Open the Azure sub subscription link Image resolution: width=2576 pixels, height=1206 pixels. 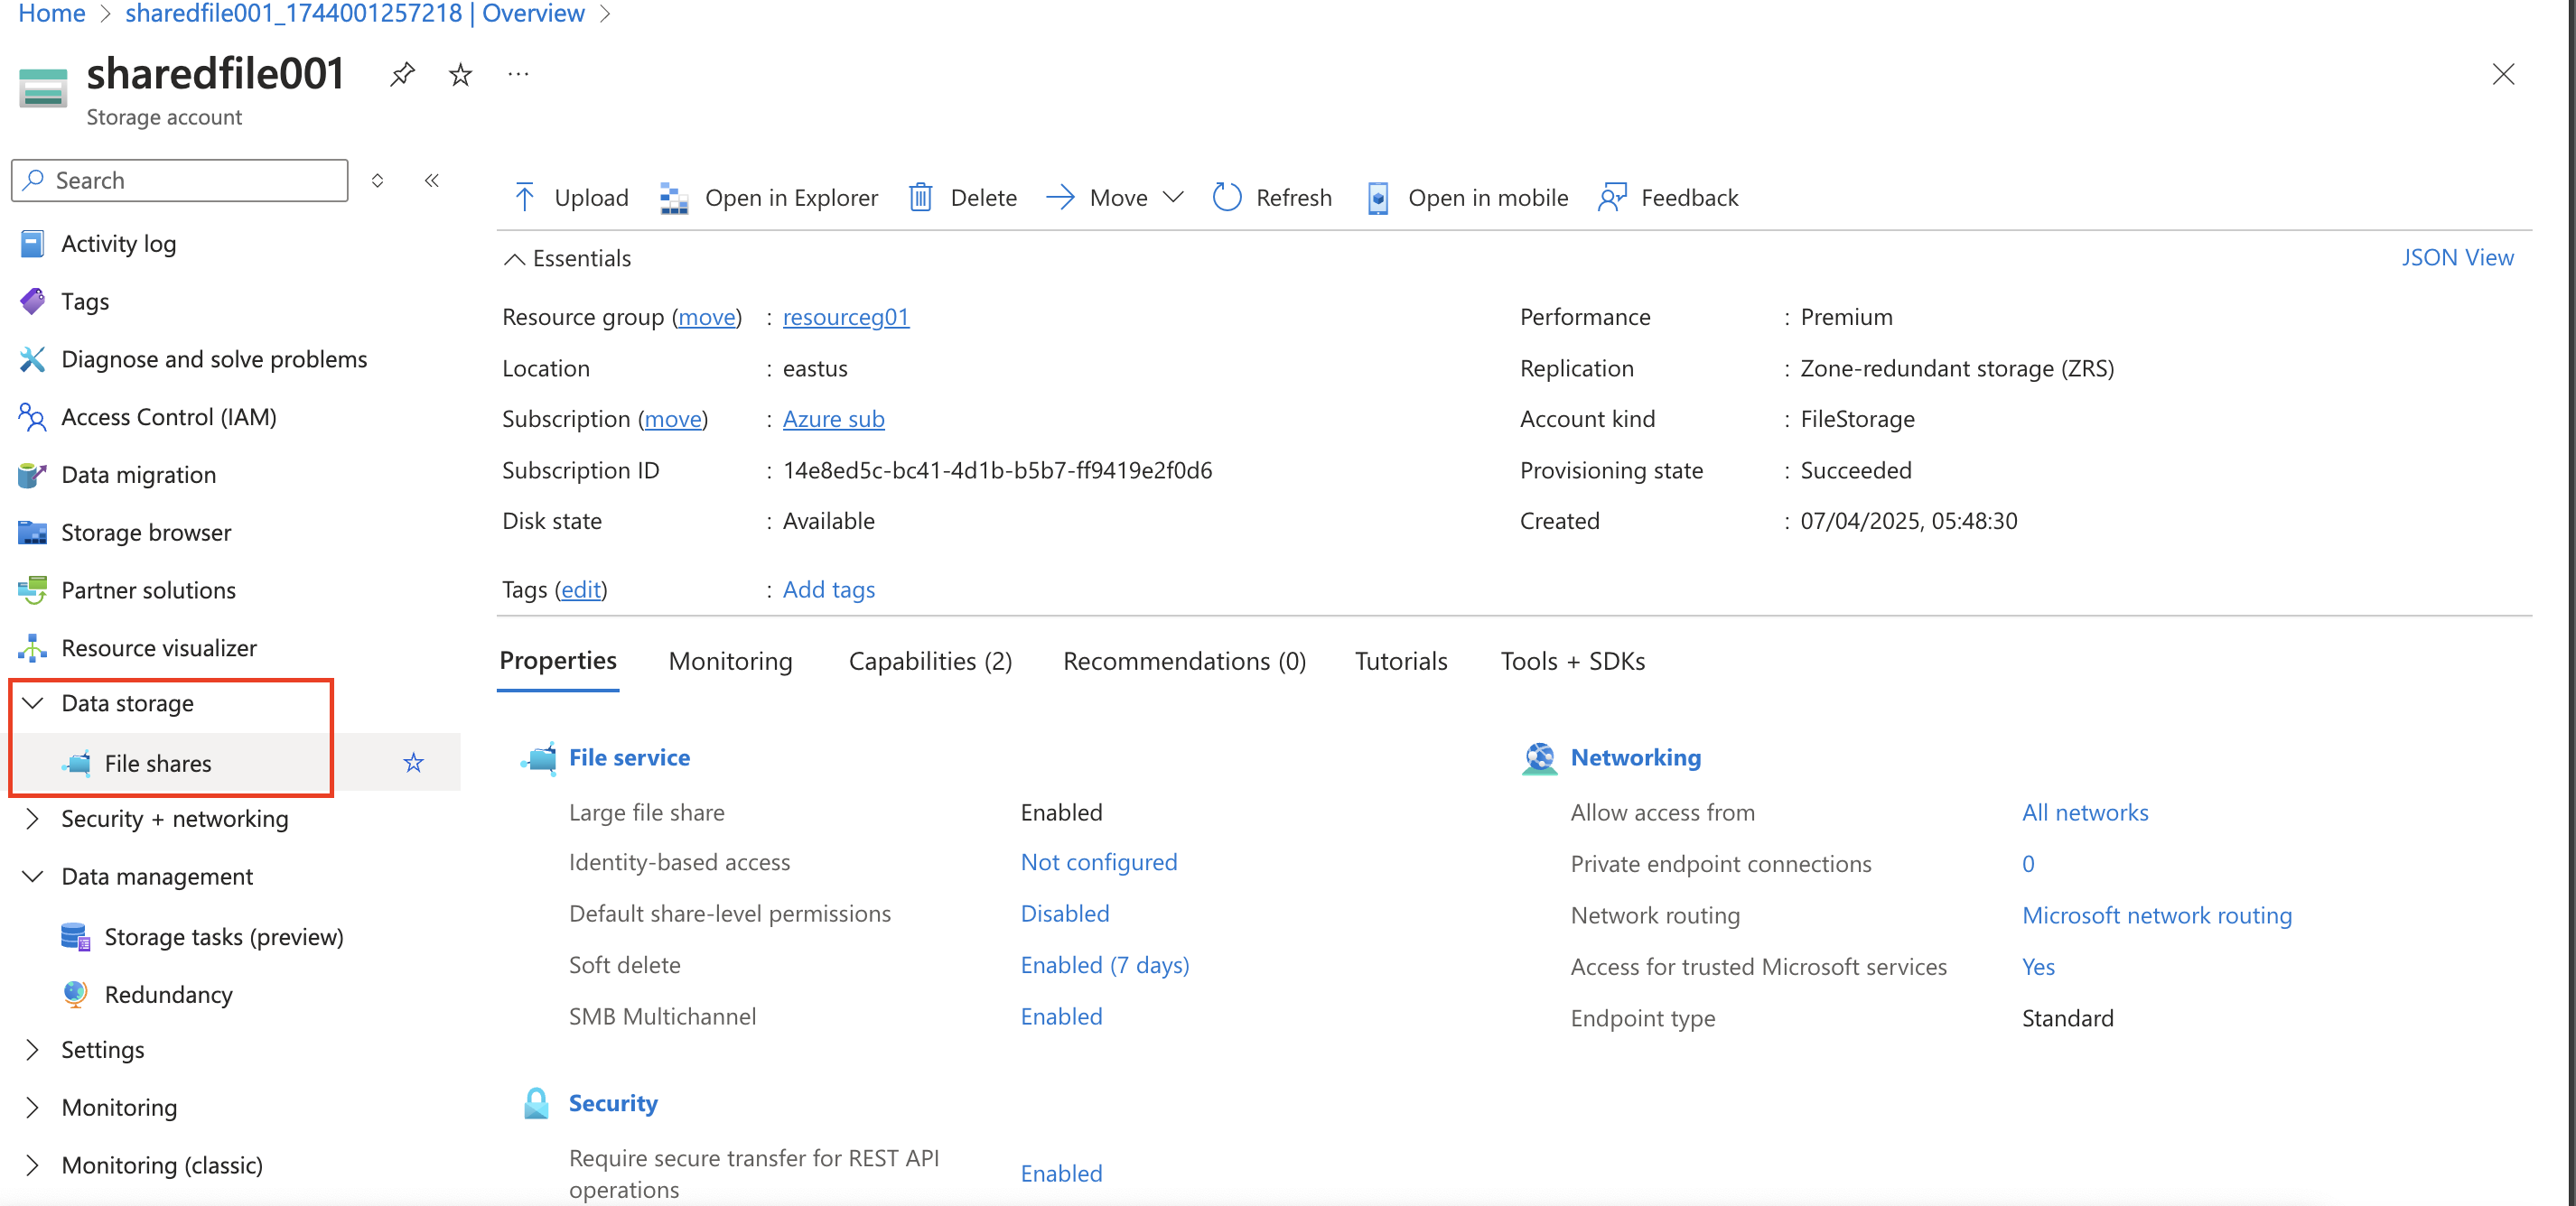(833, 420)
